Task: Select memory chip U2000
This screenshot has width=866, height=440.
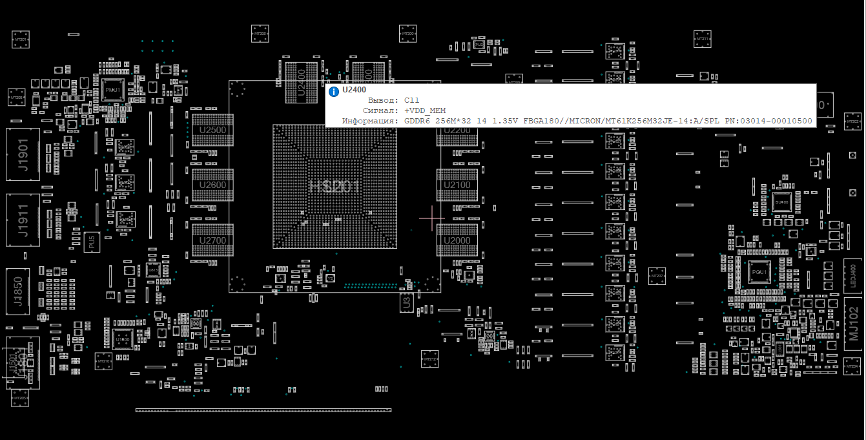Action: point(457,240)
